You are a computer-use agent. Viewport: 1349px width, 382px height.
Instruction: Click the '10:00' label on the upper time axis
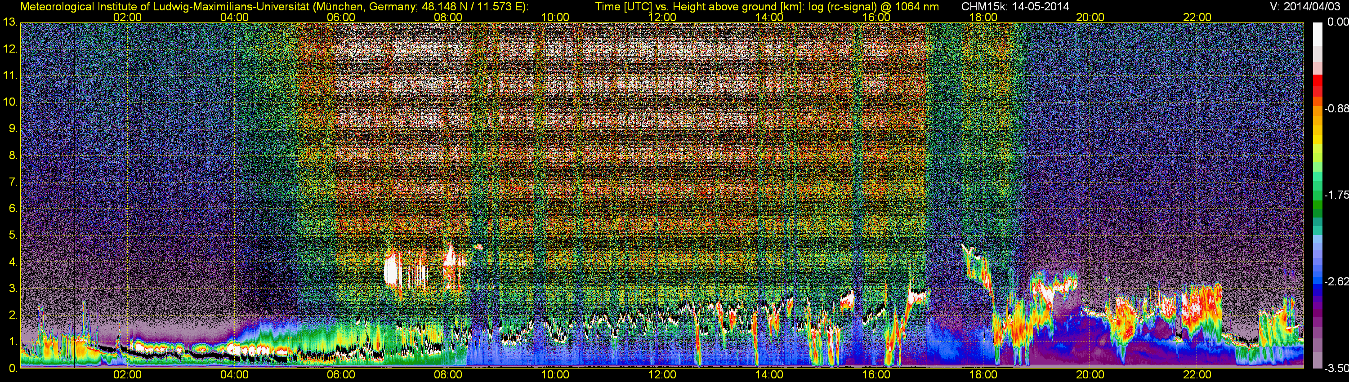pos(555,17)
